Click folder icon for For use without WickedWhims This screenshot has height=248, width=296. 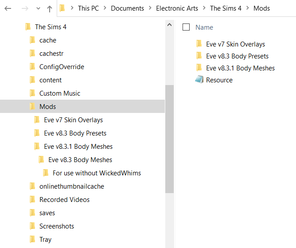coord(46,173)
